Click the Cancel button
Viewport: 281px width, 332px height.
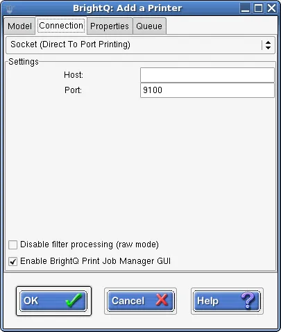140,301
